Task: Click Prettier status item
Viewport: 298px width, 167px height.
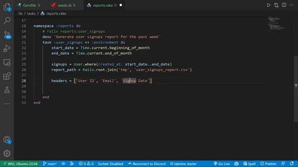Action: tap(268, 164)
